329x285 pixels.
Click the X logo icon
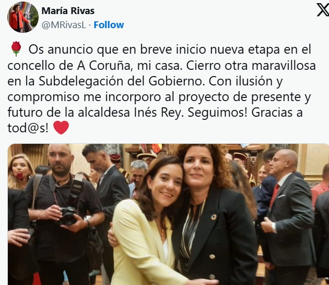pos(323,9)
